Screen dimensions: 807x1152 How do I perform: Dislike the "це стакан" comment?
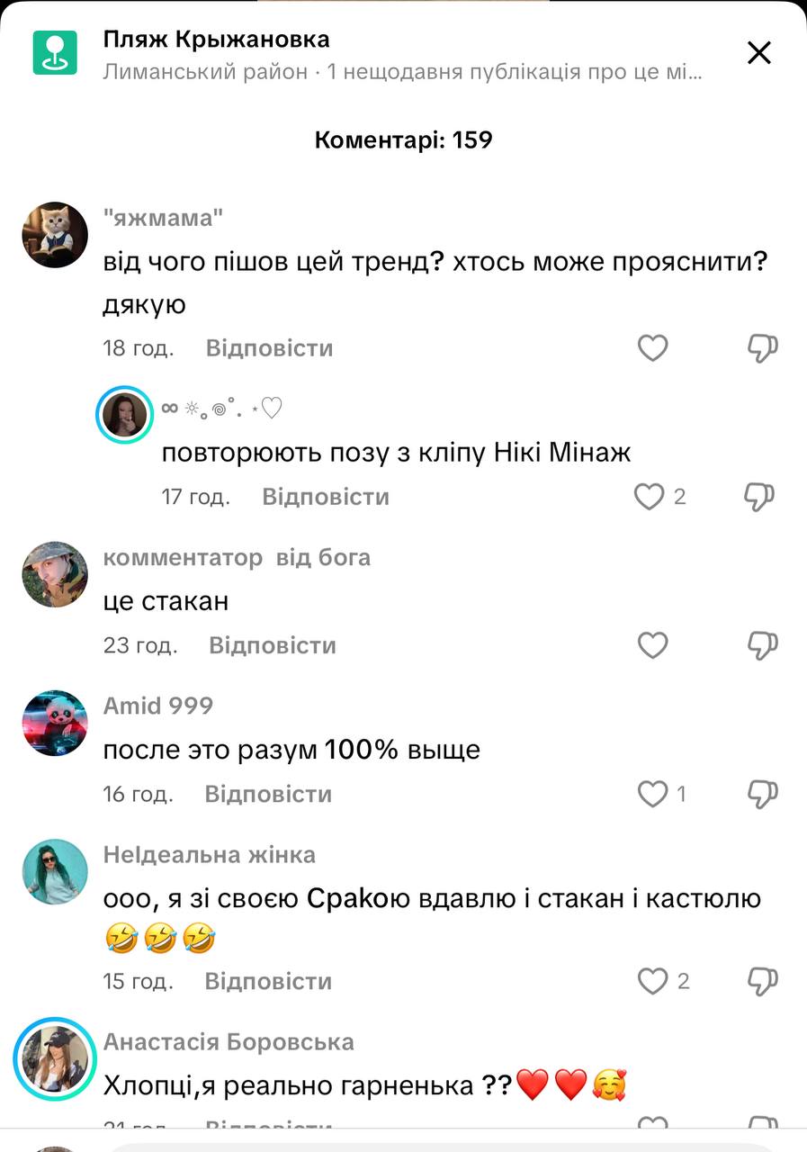click(763, 645)
